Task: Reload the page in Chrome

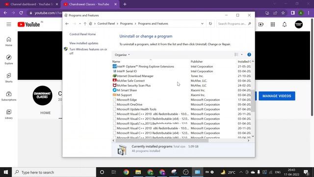Action: tap(21, 13)
